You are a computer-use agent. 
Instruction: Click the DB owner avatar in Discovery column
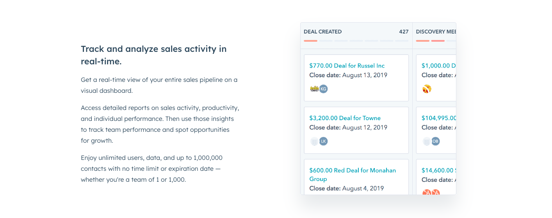tap(436, 141)
